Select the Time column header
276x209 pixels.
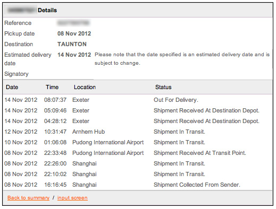tap(52, 87)
